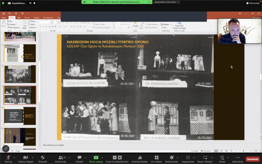Click Not eklemek için tıklatın notes area
Viewport: 262px width, 164px height.
54,145
